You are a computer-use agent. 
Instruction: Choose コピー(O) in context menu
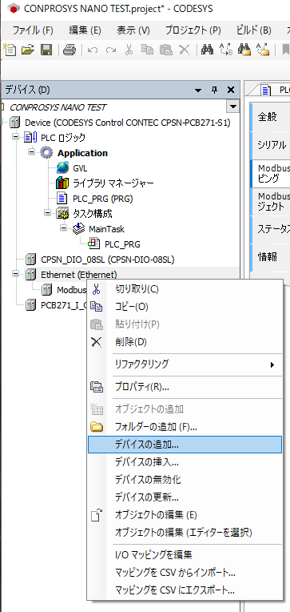tap(185, 307)
